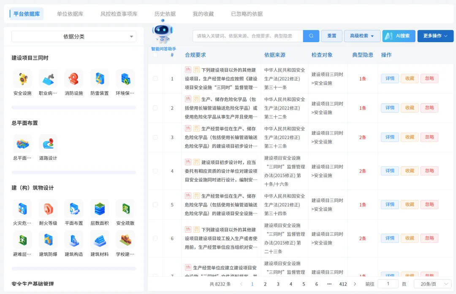Click the blue search magnifier button
This screenshot has width=456, height=294.
[311, 36]
